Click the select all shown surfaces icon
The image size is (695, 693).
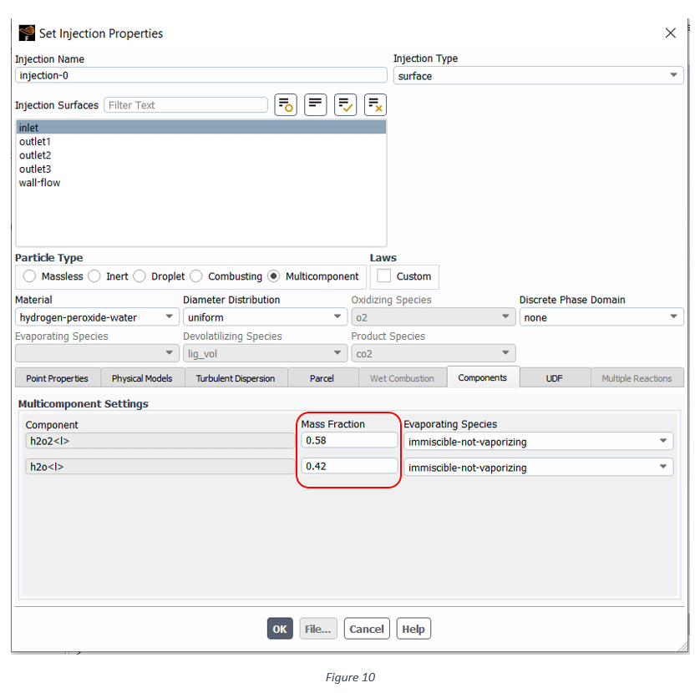pyautogui.click(x=346, y=105)
